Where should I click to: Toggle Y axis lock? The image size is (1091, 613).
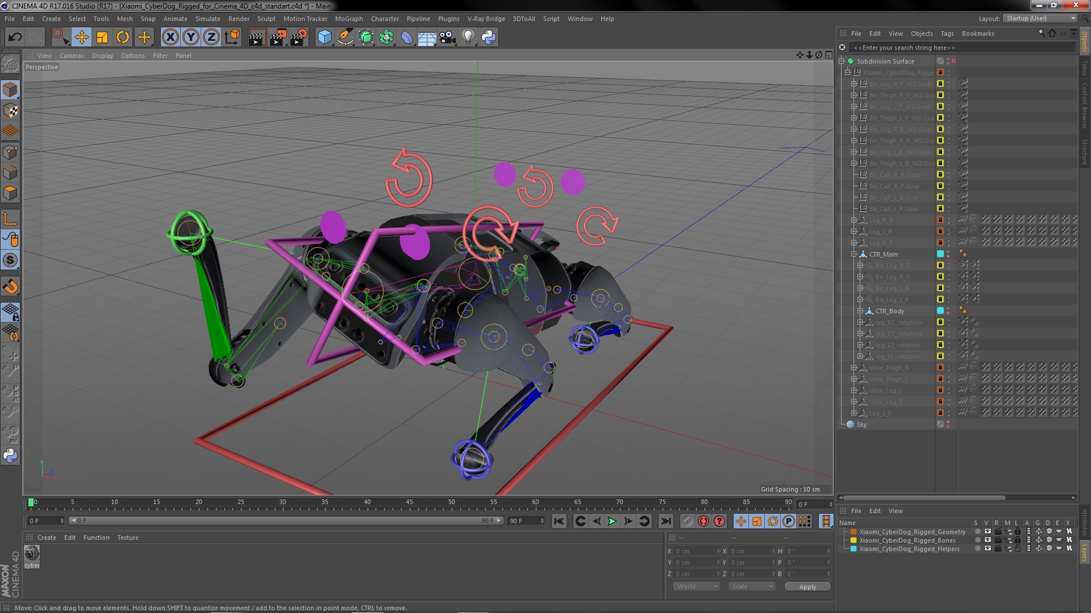tap(191, 37)
